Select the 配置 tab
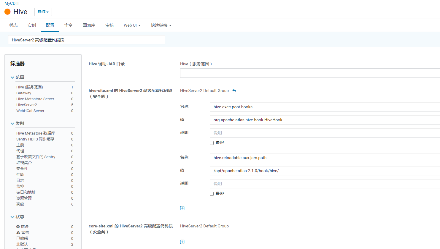The width and height of the screenshot is (440, 249). (50, 25)
